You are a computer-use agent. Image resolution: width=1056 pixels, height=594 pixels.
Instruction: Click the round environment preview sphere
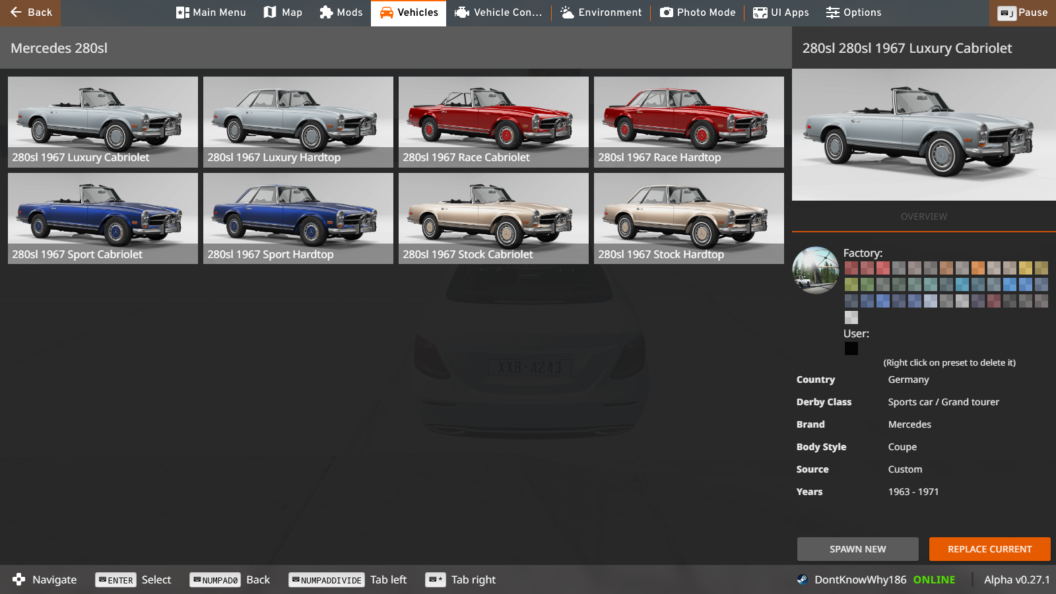pos(816,270)
